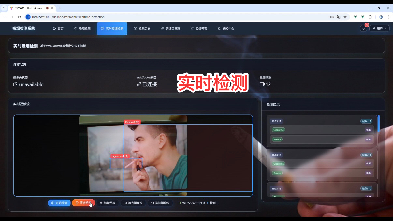Select the 实时吸烟检测 menu tab
Screen dimensions: 393x221
pos(112,29)
